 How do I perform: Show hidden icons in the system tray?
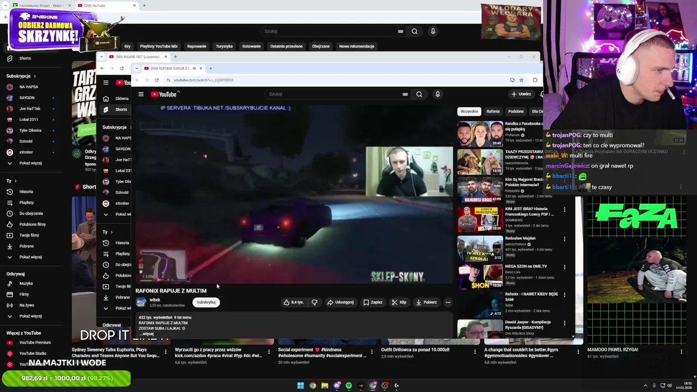click(645, 385)
